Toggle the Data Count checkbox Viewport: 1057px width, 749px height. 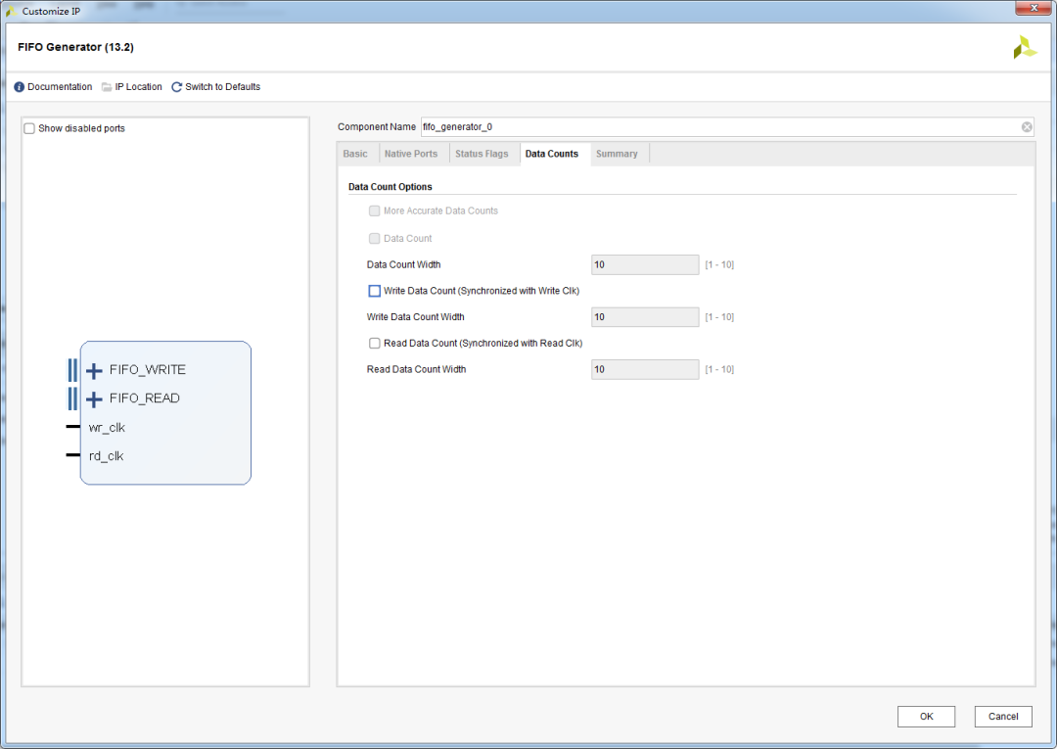pos(374,239)
